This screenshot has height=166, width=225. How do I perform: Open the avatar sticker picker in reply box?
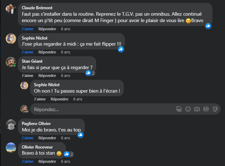coord(178,109)
